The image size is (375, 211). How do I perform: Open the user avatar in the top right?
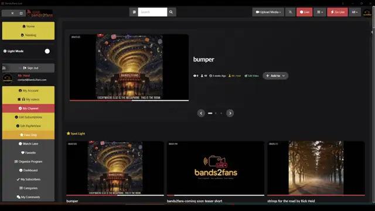(x=367, y=13)
